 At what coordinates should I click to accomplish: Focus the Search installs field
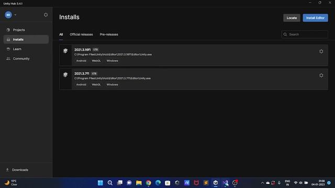305,34
